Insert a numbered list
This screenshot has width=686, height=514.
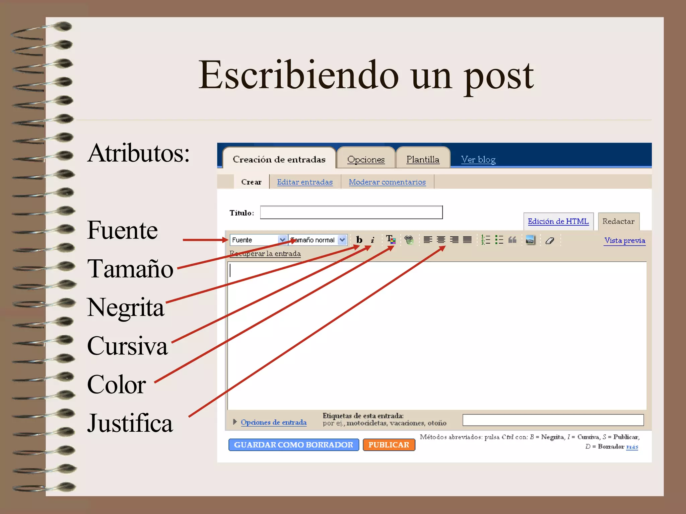point(486,240)
